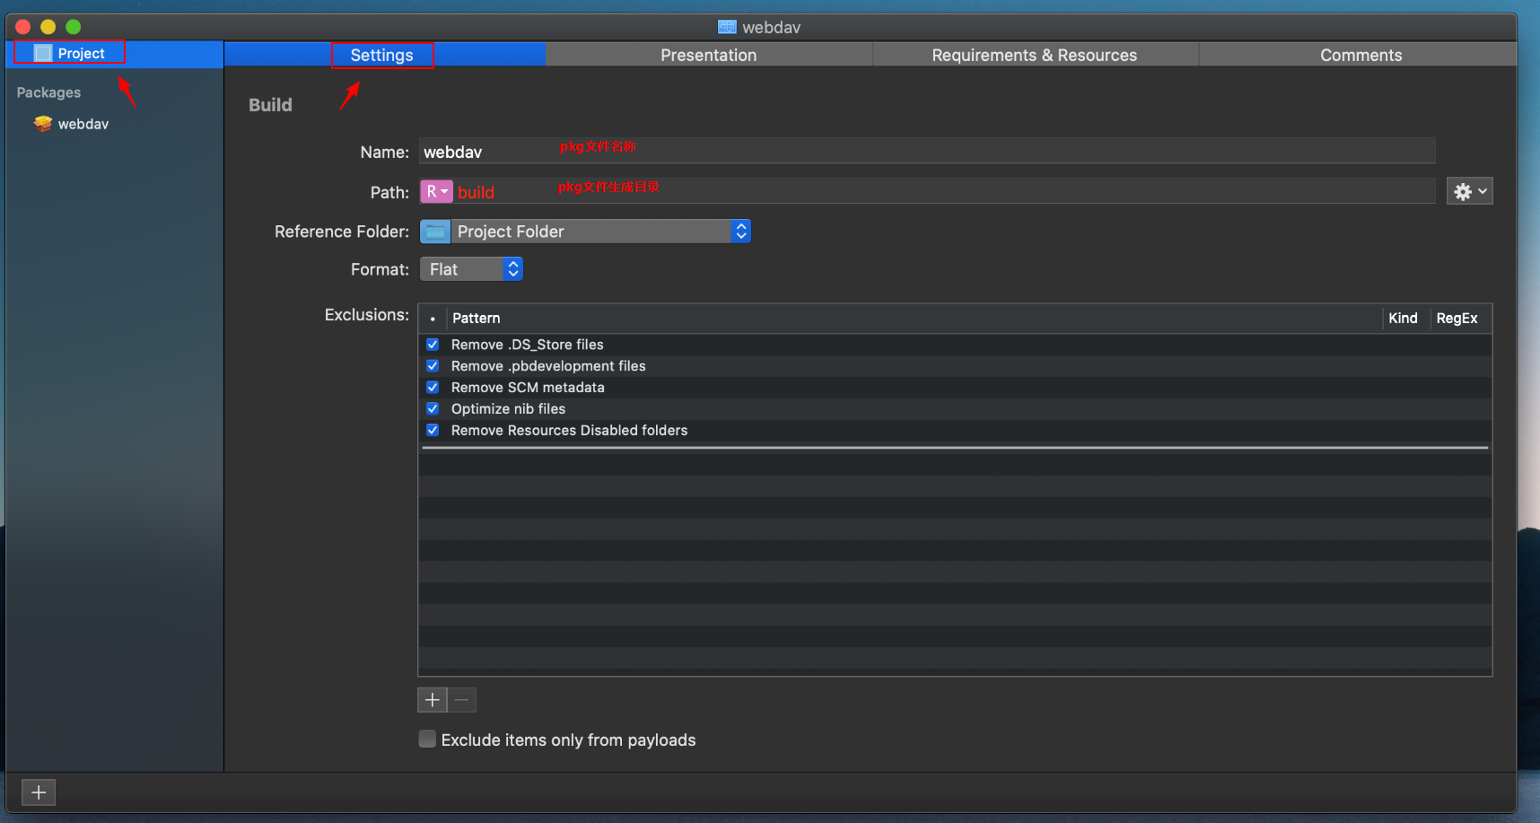Open the Reference Folder dropdown

(585, 232)
